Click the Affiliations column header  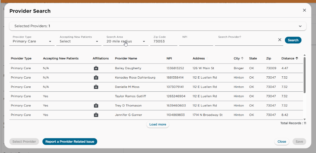coord(100,59)
